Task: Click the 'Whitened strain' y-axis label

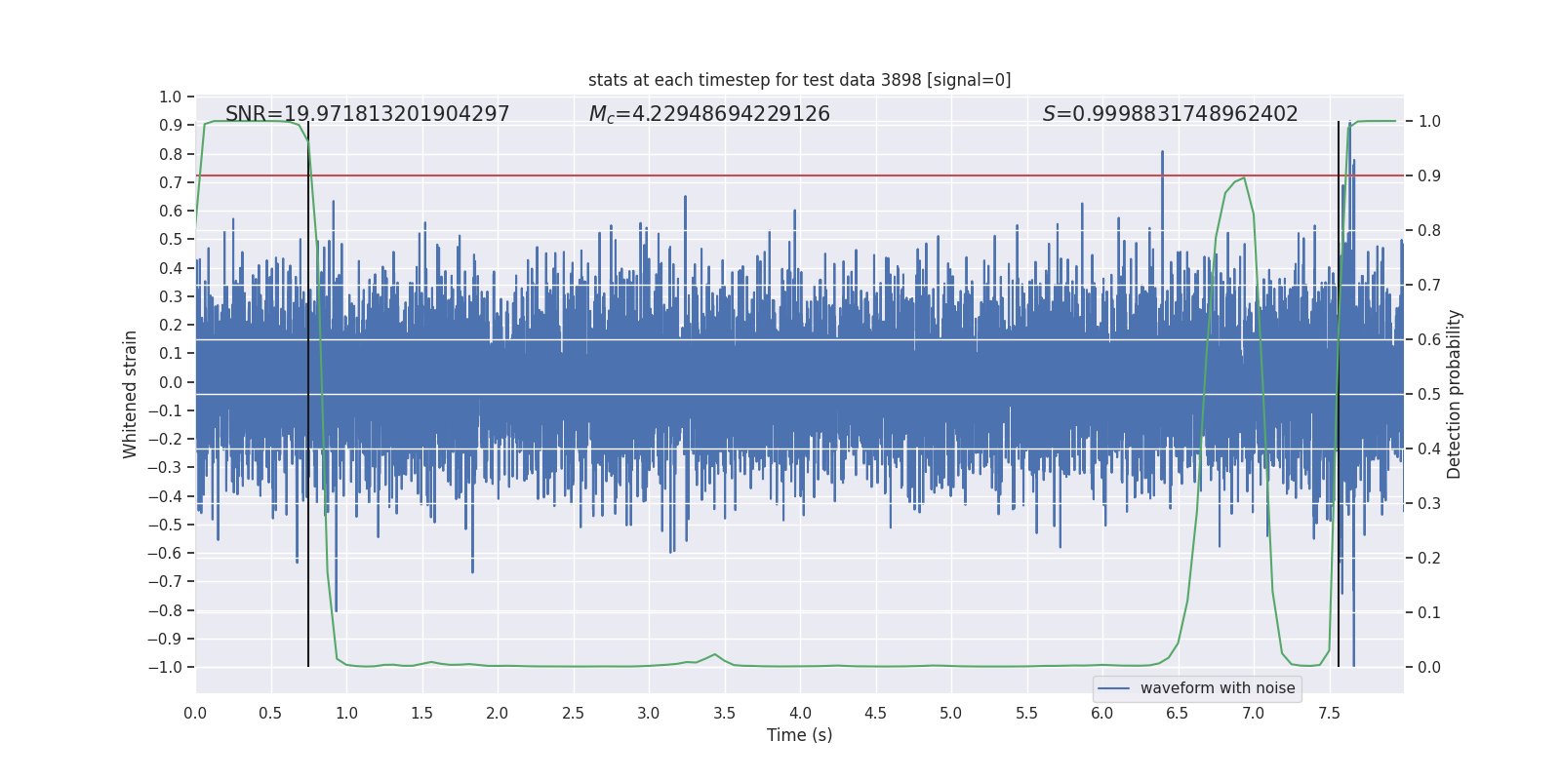Action: click(131, 394)
